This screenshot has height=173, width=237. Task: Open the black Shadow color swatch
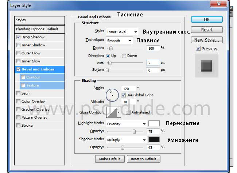click(x=154, y=139)
